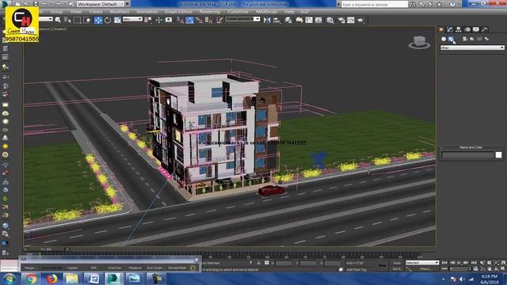Open the Render Setup dialog
The height and width of the screenshot is (285, 507).
click(x=341, y=20)
